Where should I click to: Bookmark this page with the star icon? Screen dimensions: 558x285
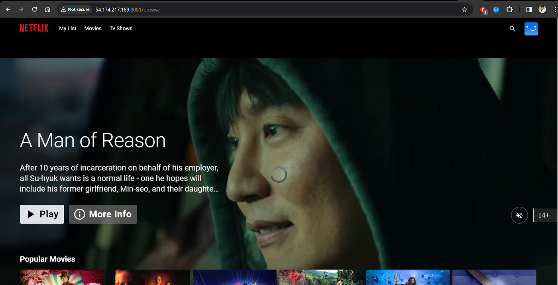coord(464,10)
